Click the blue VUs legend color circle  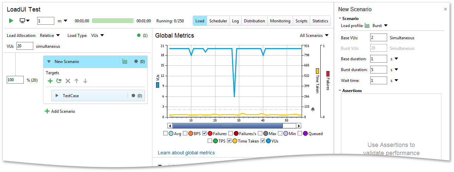click(x=268, y=141)
